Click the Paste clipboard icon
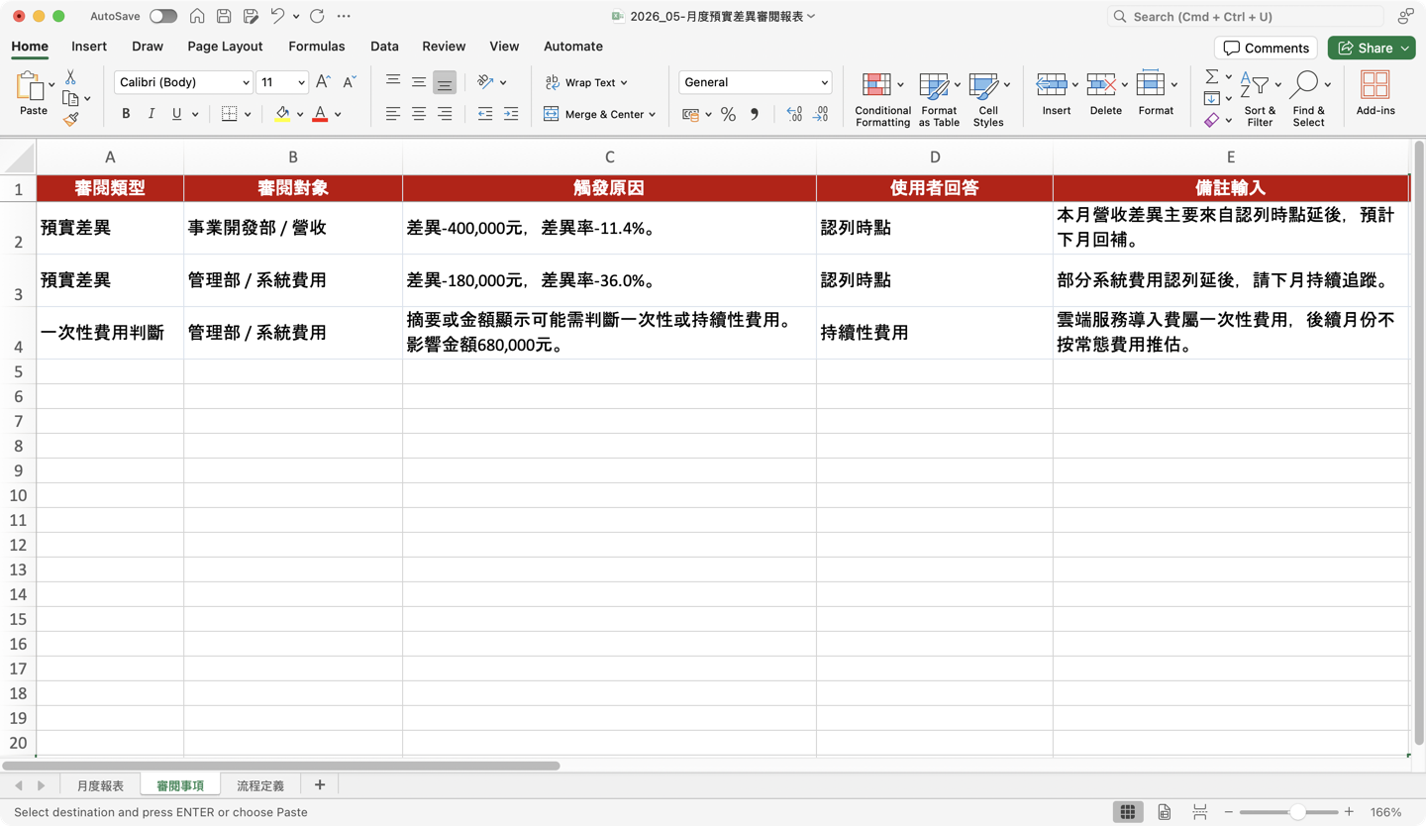Viewport: 1426px width, 826px height. tap(30, 87)
